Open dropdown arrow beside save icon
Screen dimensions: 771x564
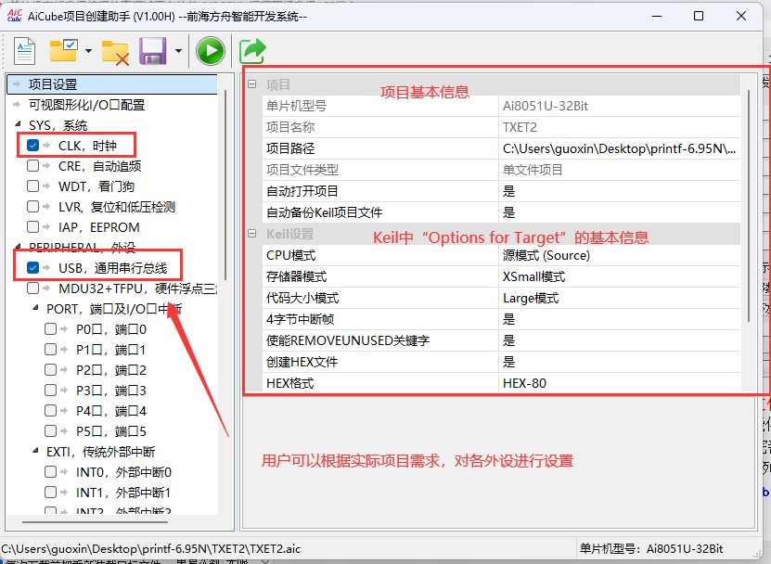coord(178,51)
